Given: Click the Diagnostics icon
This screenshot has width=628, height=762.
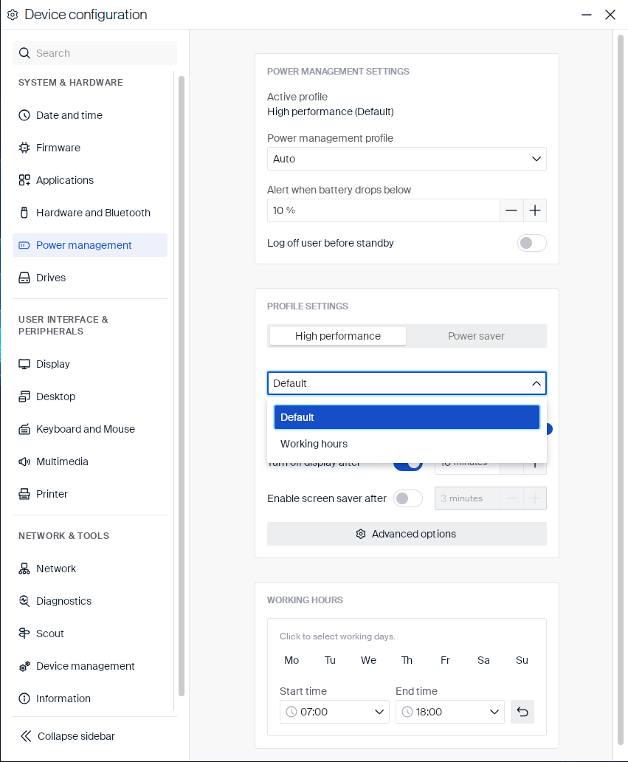Looking at the screenshot, I should coord(24,601).
